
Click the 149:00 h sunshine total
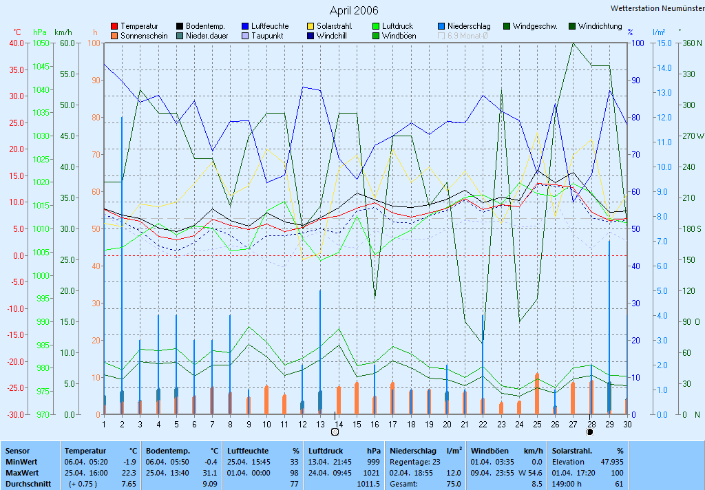[x=567, y=484]
